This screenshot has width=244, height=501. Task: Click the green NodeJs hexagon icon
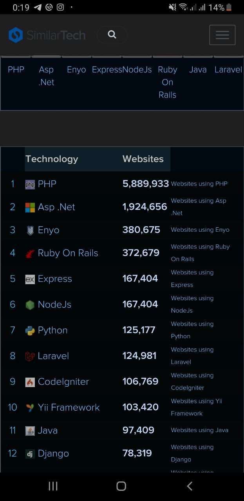click(x=30, y=305)
